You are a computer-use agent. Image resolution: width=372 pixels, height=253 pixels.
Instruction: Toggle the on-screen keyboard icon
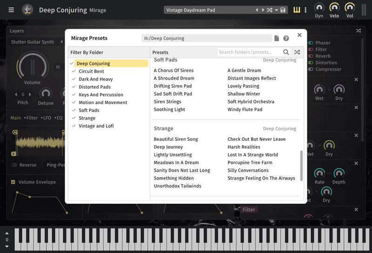(297, 10)
